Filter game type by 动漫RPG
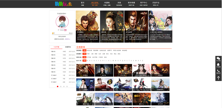222x108 pixels. tap(110, 50)
